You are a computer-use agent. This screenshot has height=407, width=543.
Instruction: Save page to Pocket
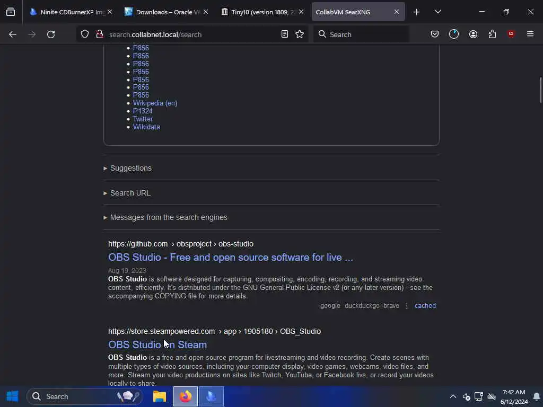pos(435,34)
